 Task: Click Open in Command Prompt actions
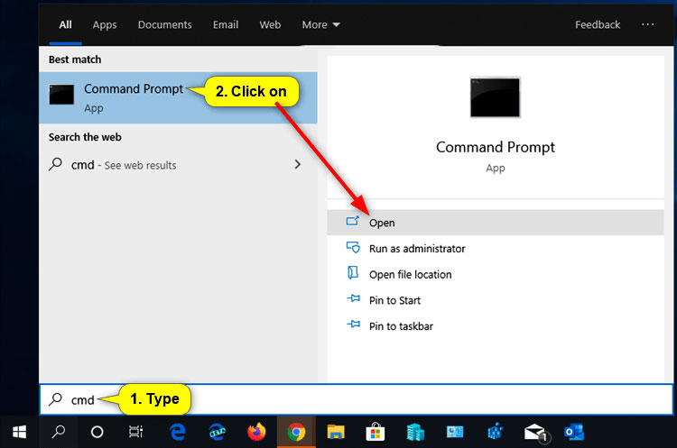click(382, 223)
